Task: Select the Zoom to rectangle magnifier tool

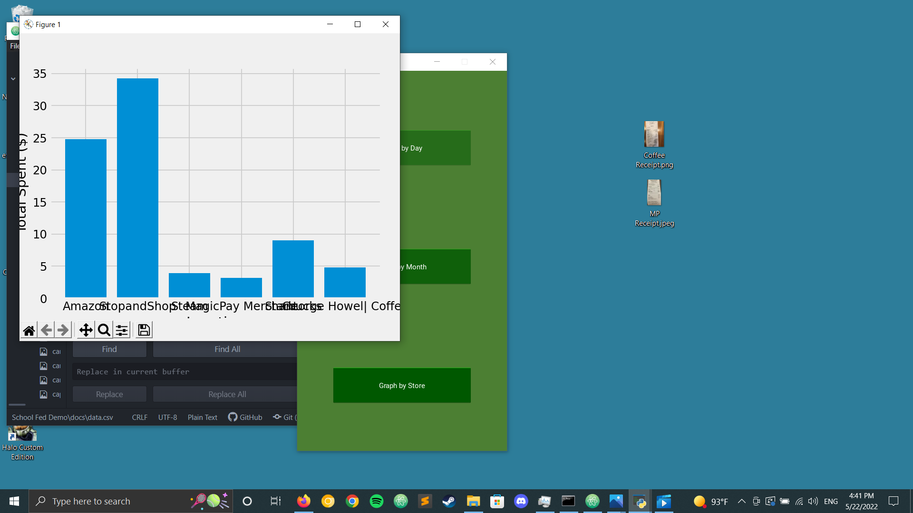Action: point(104,330)
